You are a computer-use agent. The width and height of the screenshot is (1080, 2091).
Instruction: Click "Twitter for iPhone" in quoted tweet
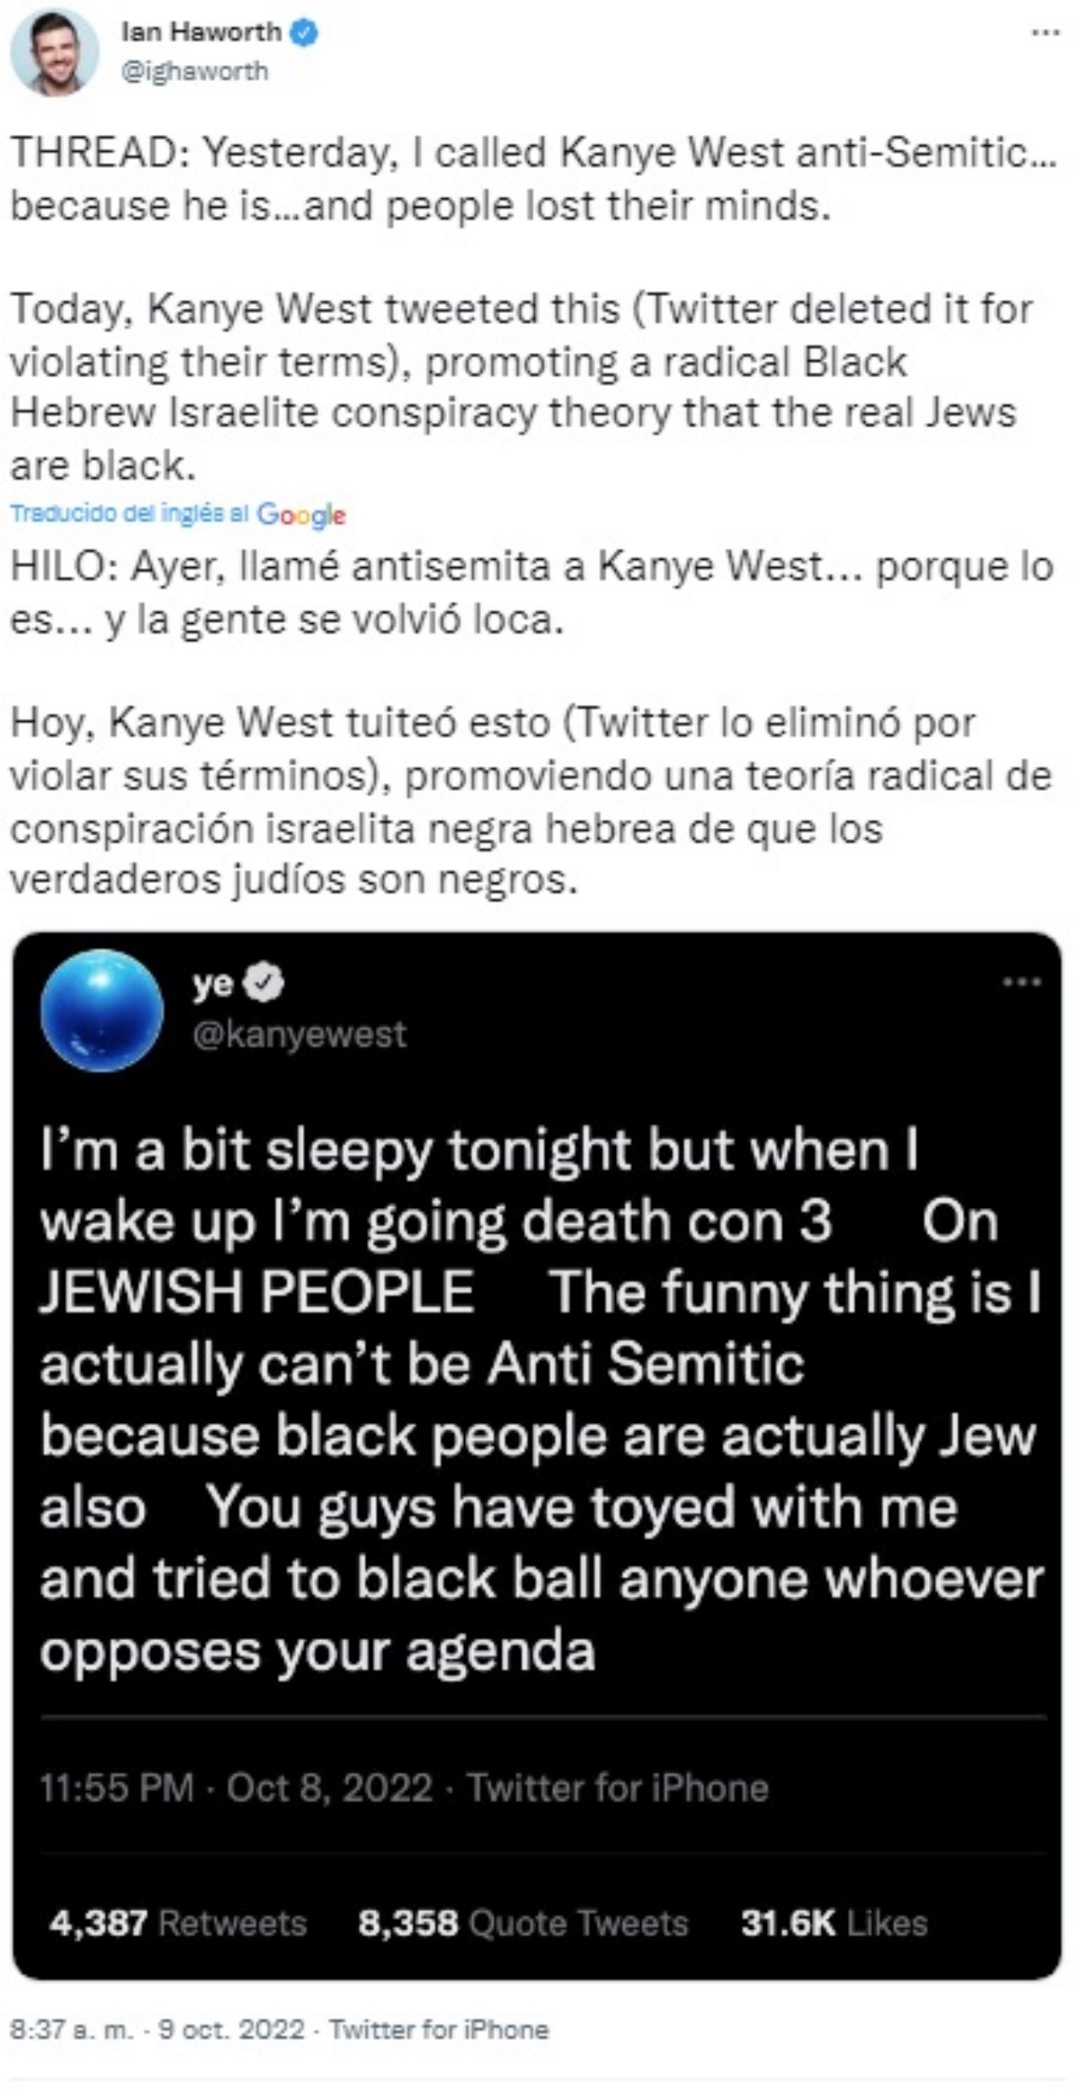click(x=618, y=1787)
